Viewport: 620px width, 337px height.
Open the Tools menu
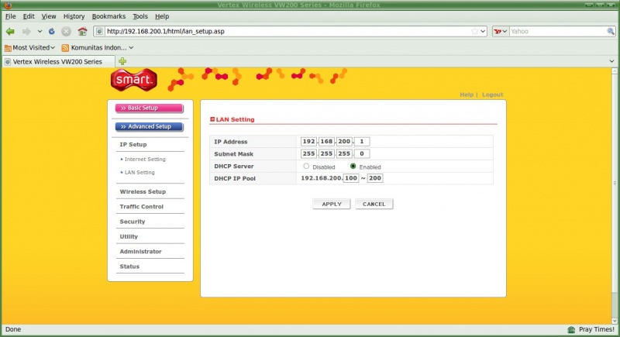click(140, 15)
